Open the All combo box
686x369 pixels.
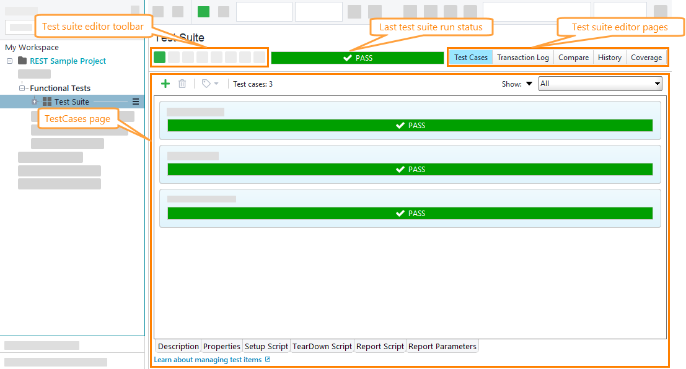pos(657,84)
